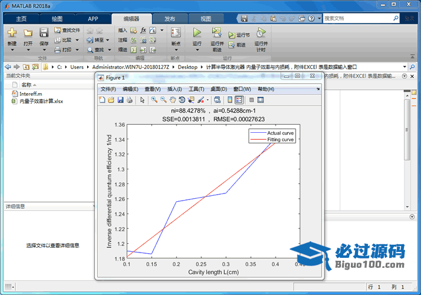Select the zoom in tool in Figure toolbar

(x=154, y=100)
